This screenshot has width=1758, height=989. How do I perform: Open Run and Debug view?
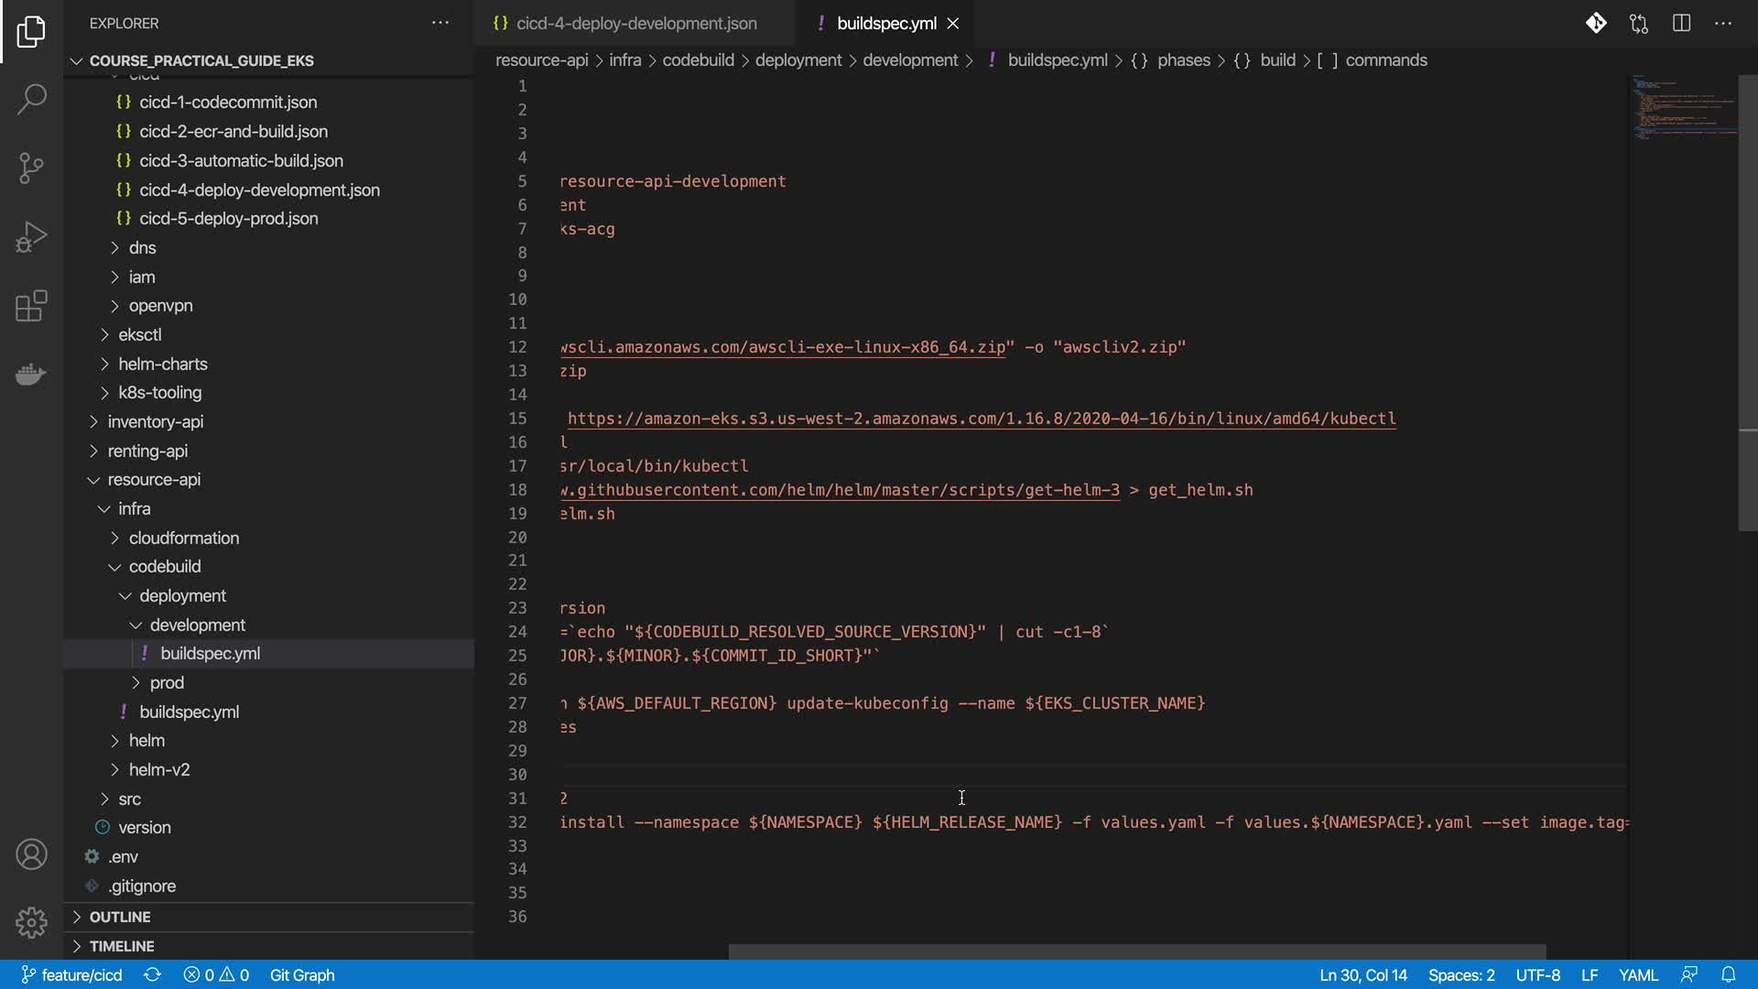[31, 237]
